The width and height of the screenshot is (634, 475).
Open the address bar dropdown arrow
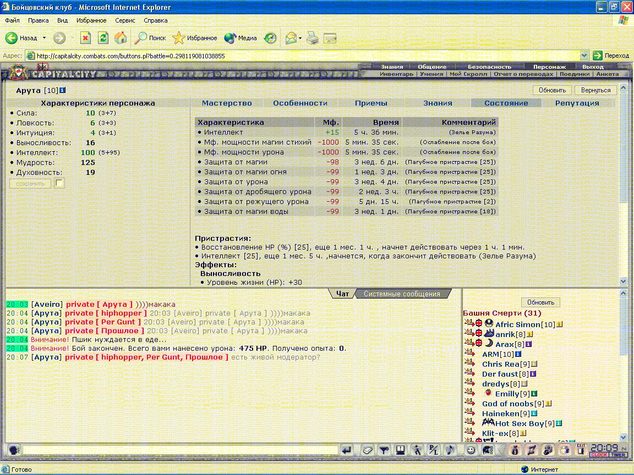click(x=584, y=56)
